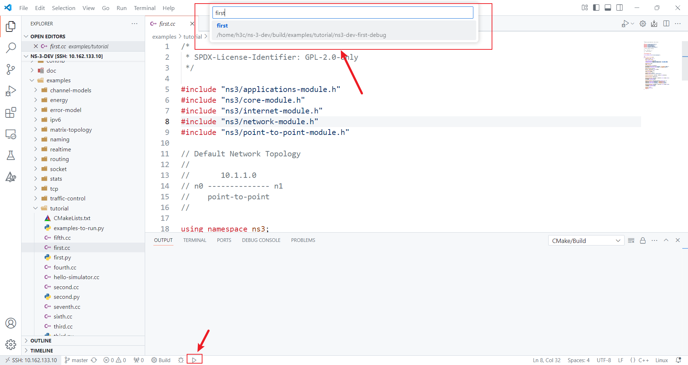Screen dimensions: 688x365
Task: Close the first.cc editor tab
Action: pyautogui.click(x=192, y=24)
